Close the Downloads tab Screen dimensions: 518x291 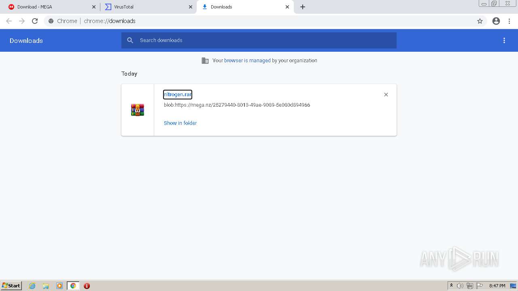(x=287, y=7)
